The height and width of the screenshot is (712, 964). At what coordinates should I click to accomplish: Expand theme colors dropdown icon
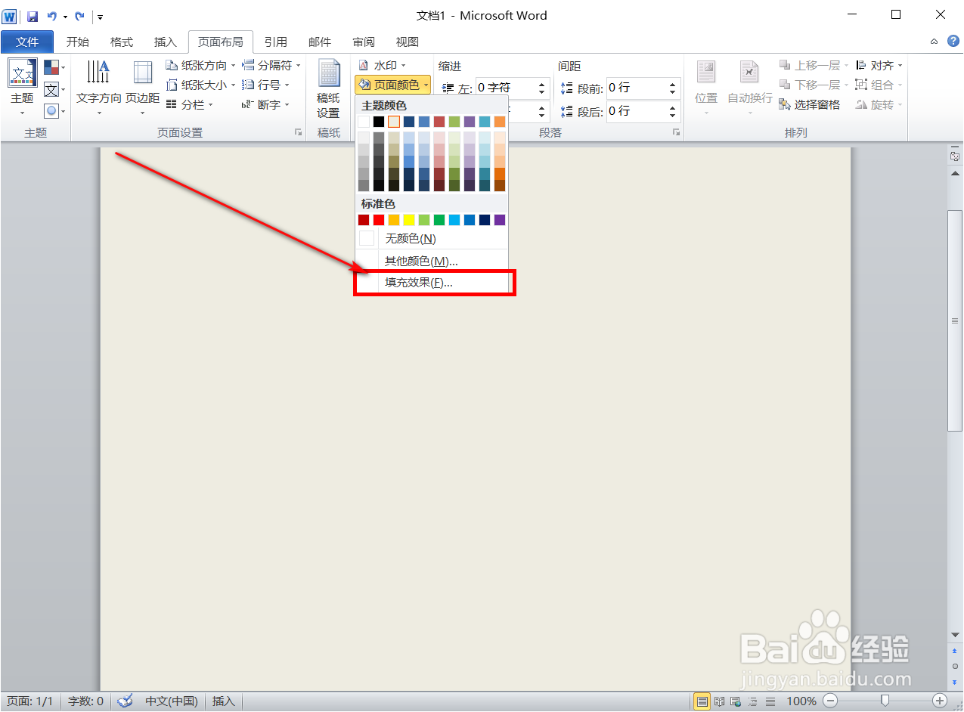[x=54, y=68]
